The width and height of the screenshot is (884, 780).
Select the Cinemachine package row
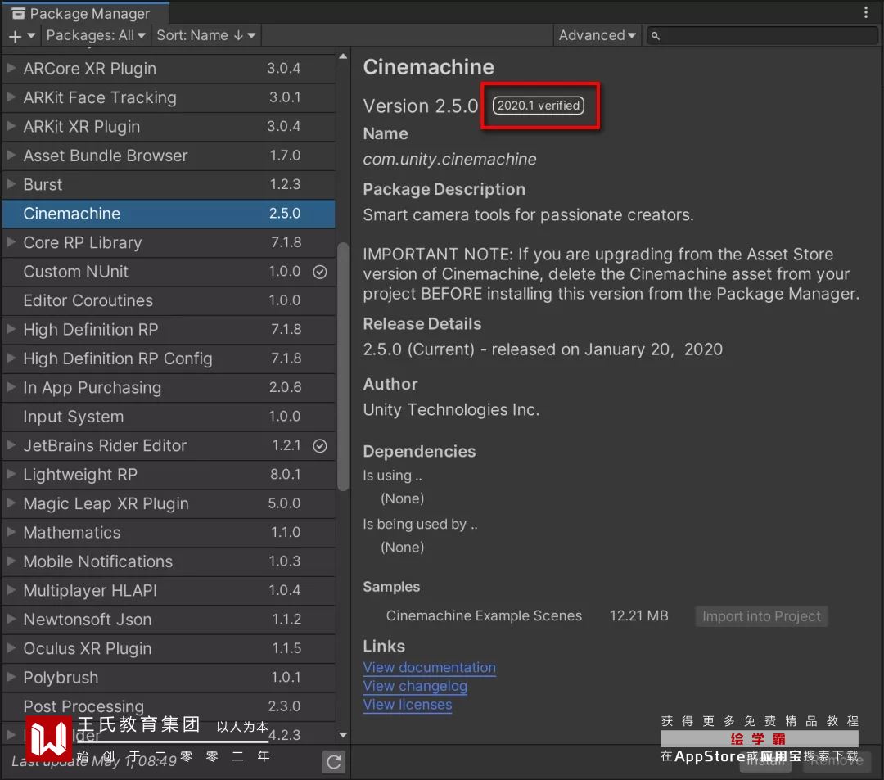(x=169, y=214)
